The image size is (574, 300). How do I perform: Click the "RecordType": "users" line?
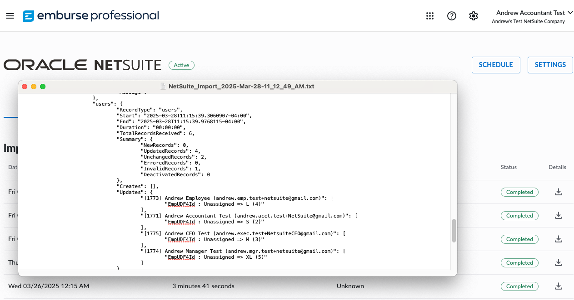click(x=150, y=110)
